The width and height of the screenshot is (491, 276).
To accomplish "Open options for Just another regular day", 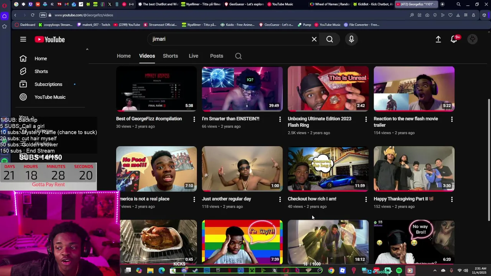I will click(280, 199).
